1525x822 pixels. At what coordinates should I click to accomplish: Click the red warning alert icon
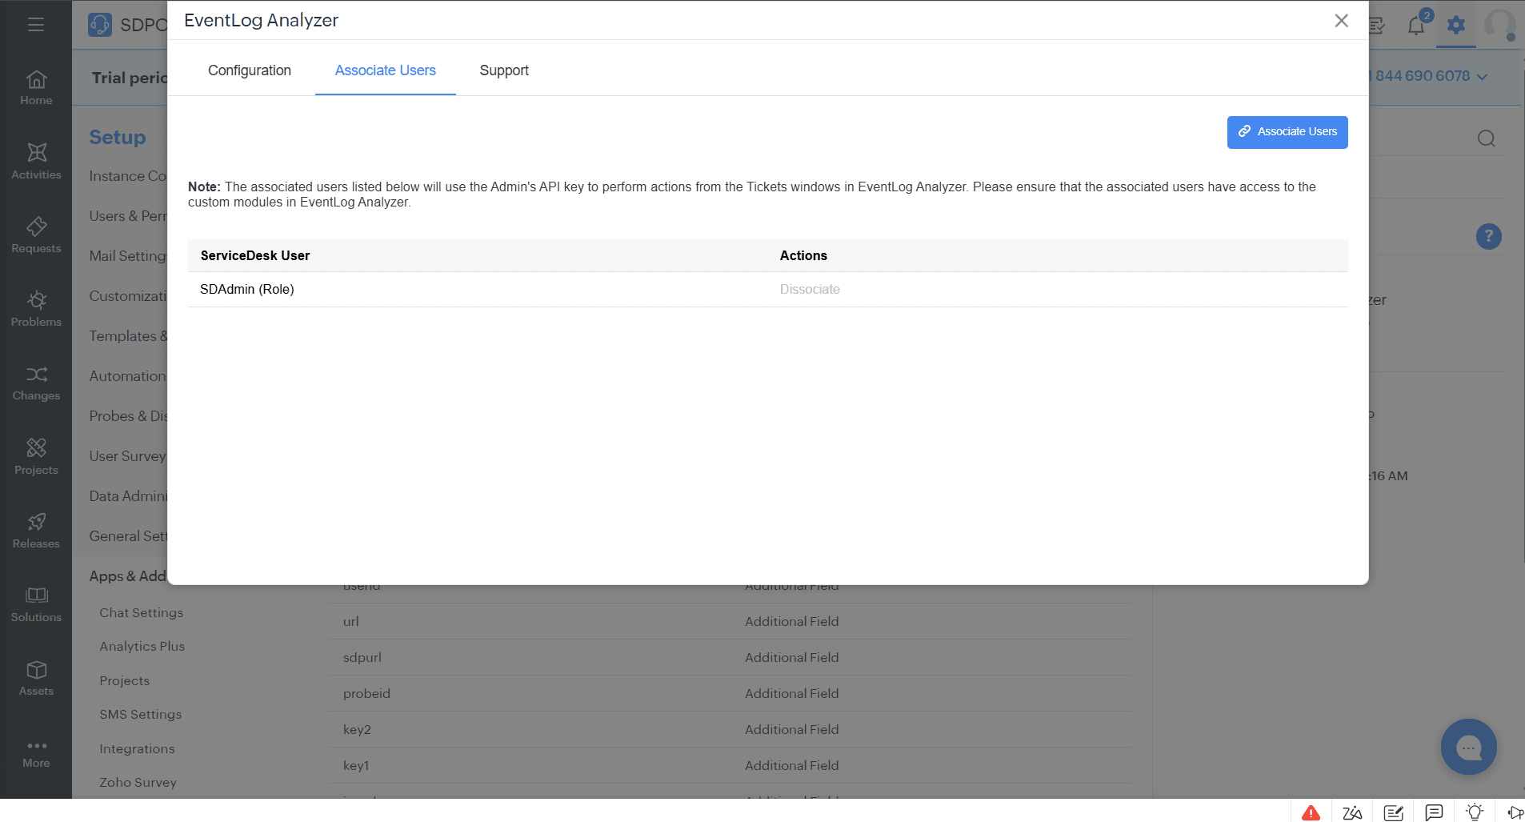1311,813
